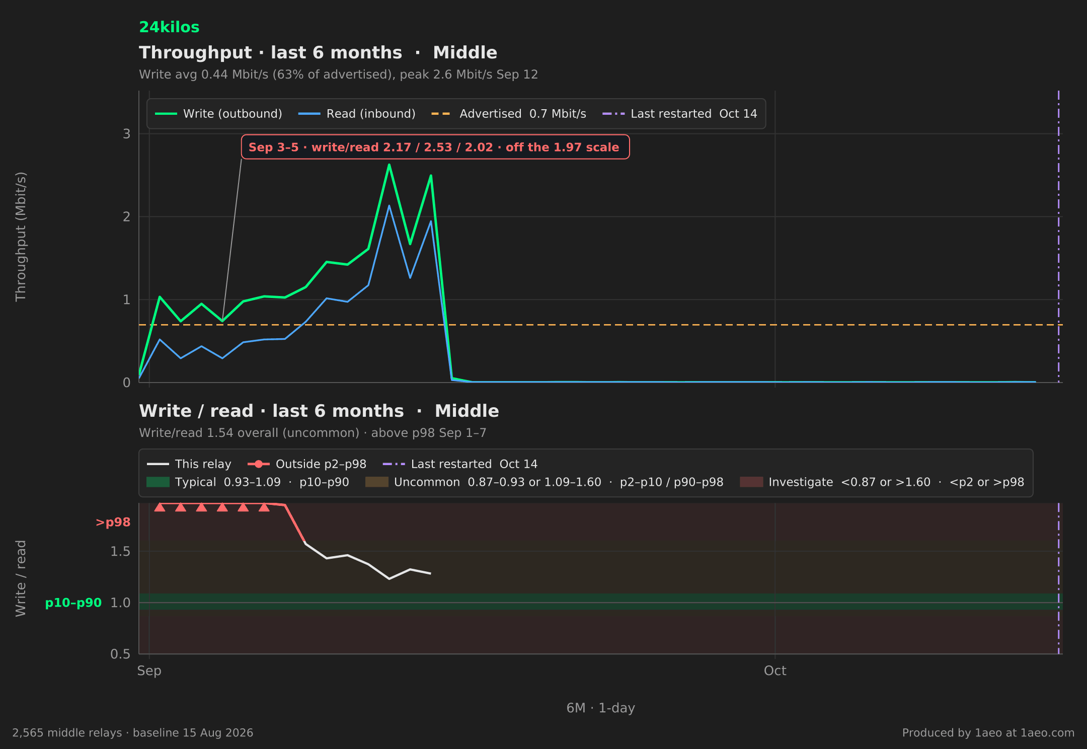Click the Throughput · last 6 months heading
1087x749 pixels.
318,53
